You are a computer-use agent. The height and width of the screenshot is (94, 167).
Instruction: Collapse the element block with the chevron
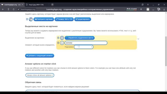point(138,39)
